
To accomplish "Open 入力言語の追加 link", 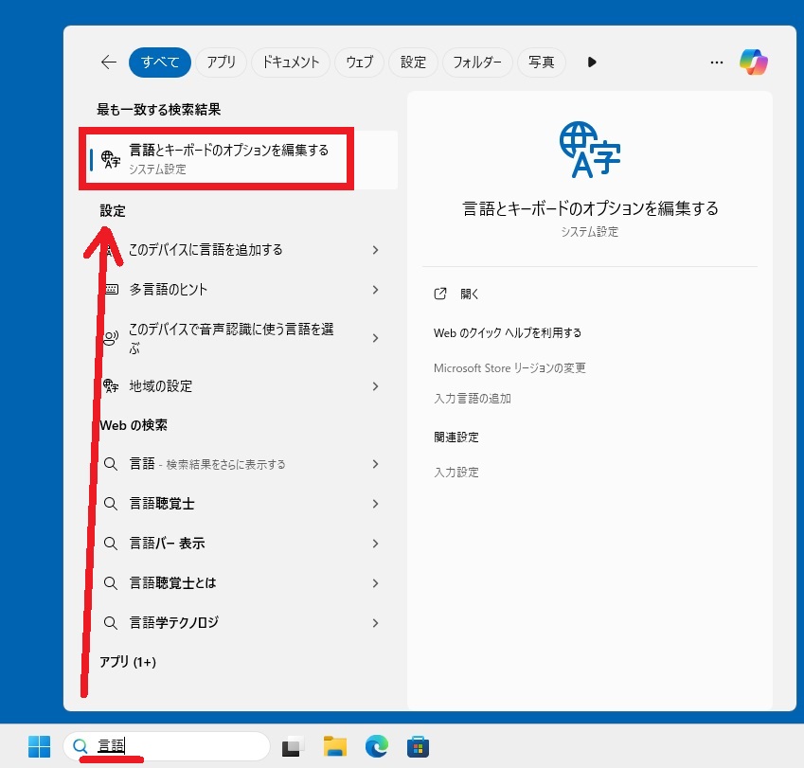I will pos(473,399).
